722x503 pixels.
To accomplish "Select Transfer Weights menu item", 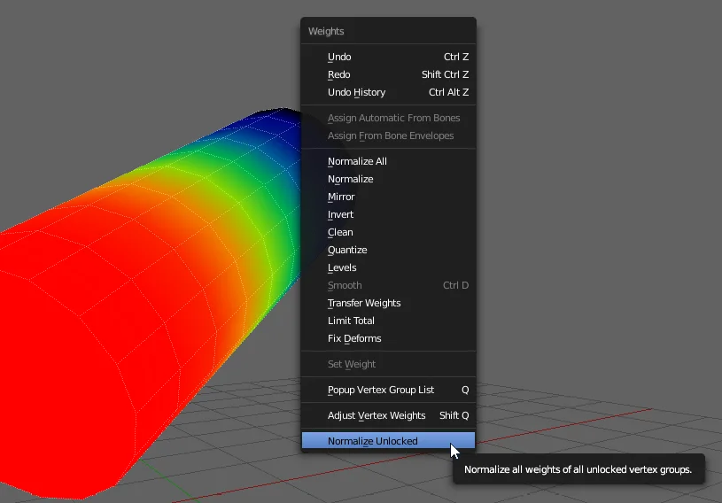I will 364,303.
